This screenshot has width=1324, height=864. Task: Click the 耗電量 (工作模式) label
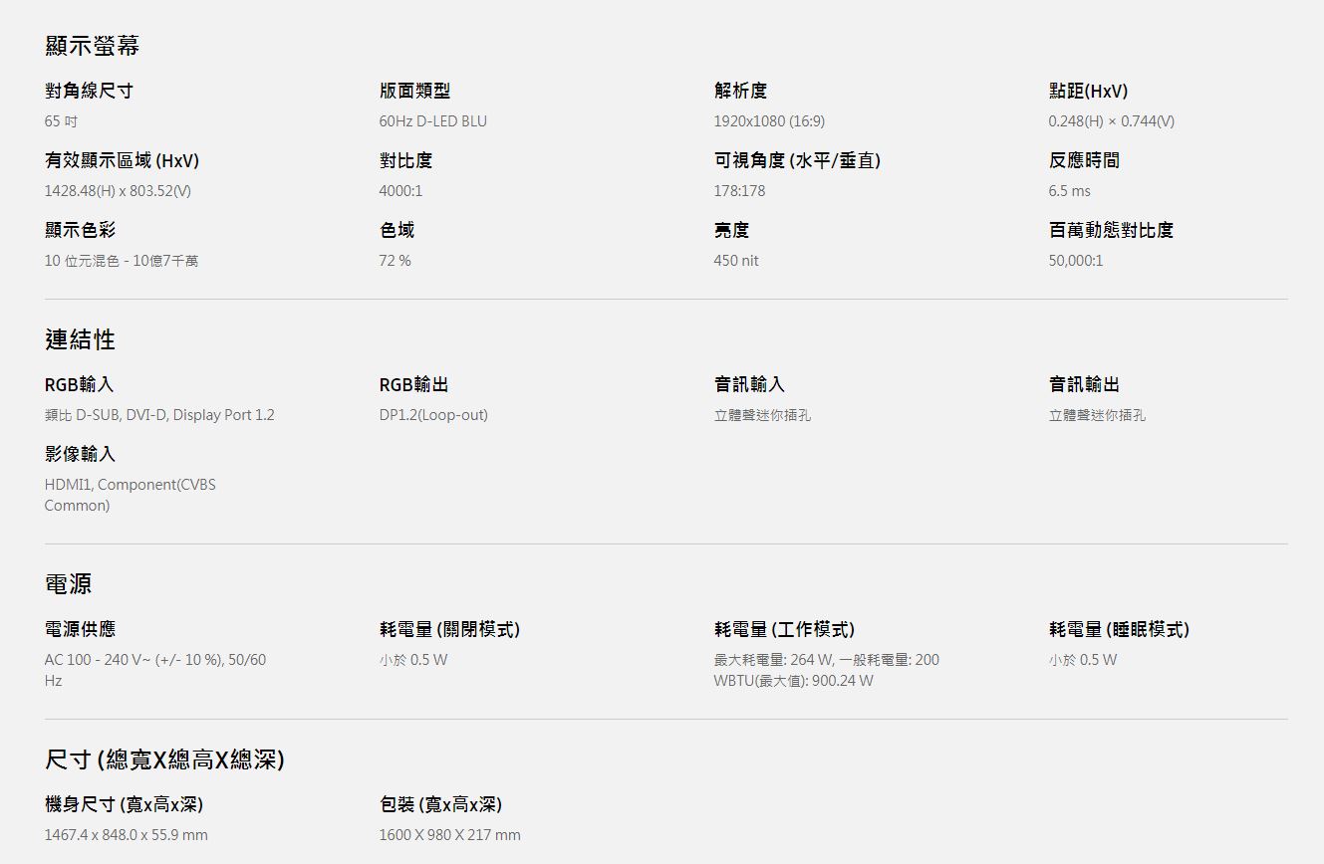(784, 629)
